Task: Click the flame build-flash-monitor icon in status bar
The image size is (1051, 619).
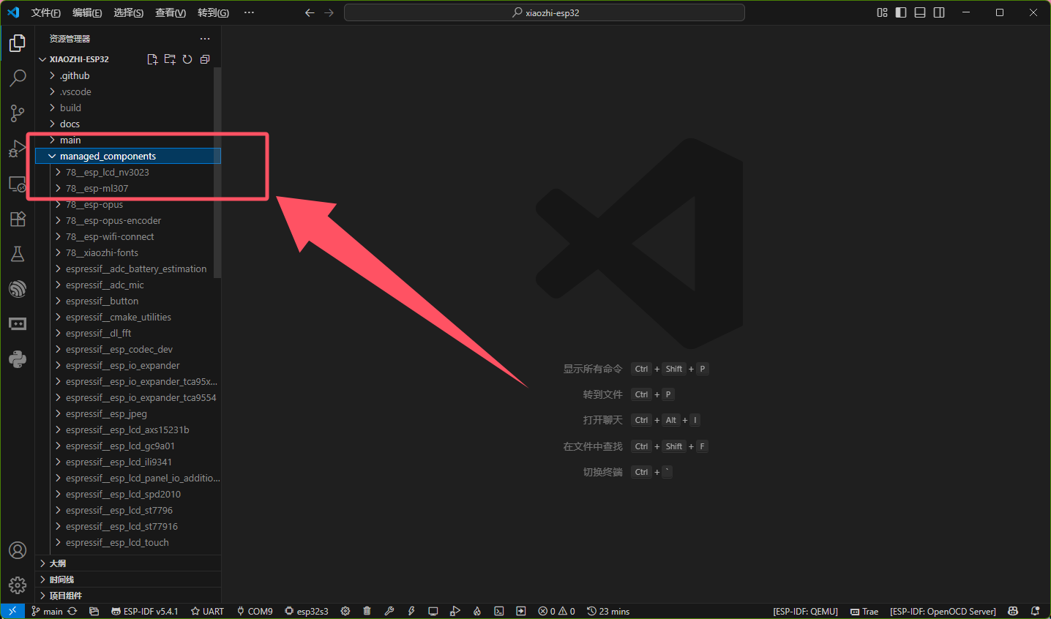Action: [476, 611]
